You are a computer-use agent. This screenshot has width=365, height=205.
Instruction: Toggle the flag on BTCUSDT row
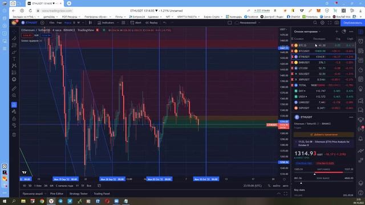293,51
